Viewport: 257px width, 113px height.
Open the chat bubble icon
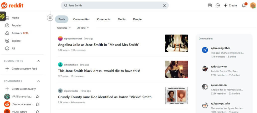coord(218,5)
